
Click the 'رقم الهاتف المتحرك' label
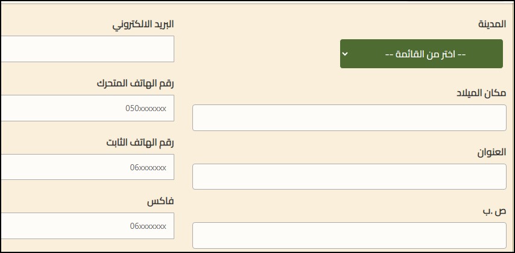[x=134, y=83]
